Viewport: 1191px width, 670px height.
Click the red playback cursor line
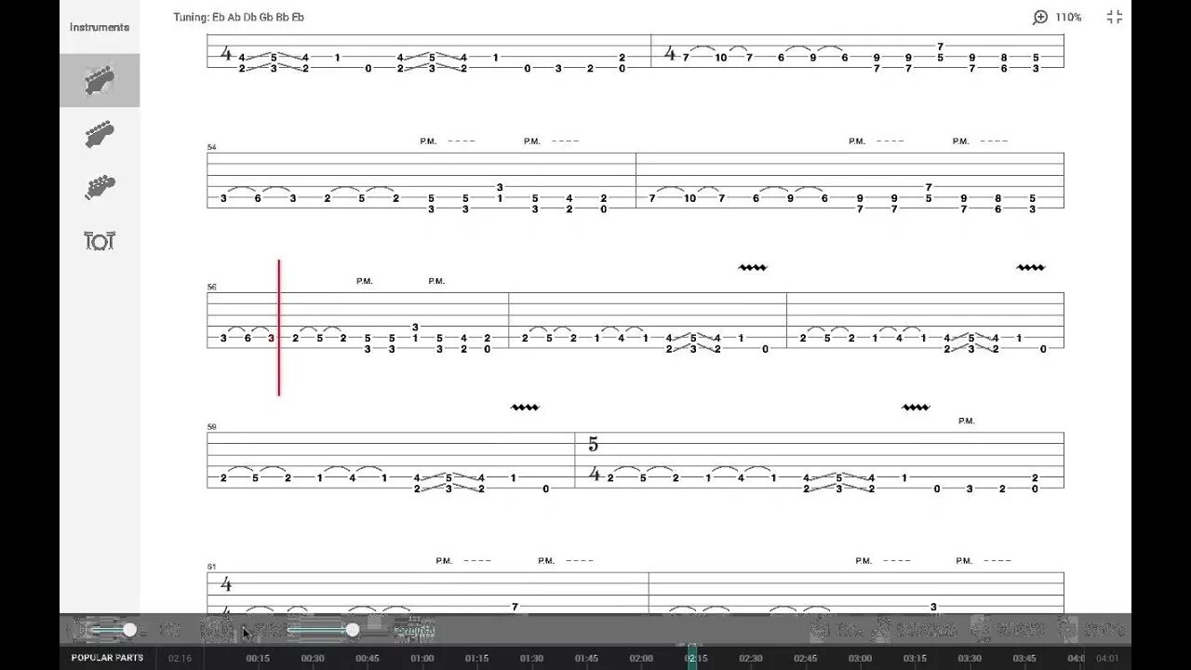pos(278,328)
